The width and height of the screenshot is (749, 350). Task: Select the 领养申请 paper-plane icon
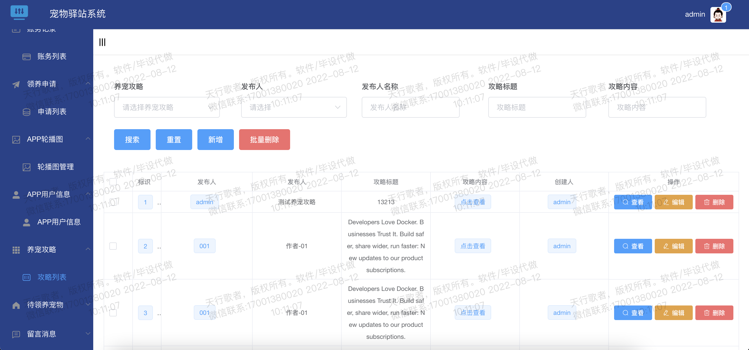coord(15,84)
